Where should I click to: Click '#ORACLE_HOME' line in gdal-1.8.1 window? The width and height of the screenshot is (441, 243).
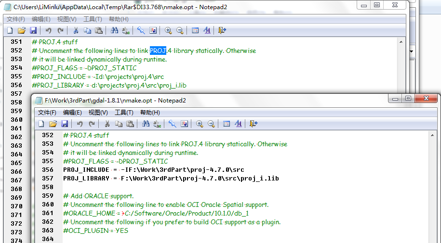point(156,213)
